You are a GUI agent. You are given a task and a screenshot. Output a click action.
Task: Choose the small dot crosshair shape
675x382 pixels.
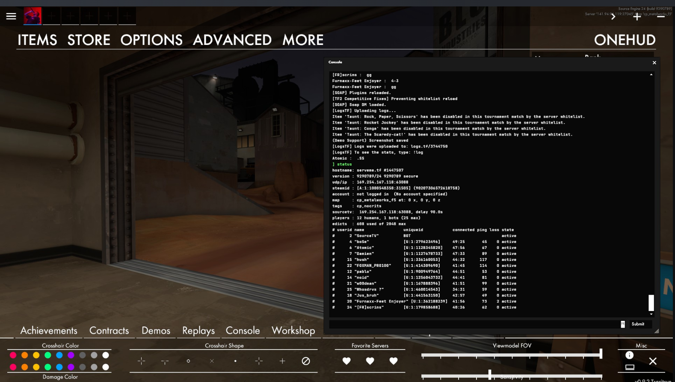click(x=235, y=361)
